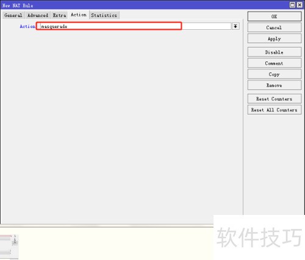Viewport: 305px width, 260px height.
Task: Close the New NAT Rule window
Action: click(300, 5)
